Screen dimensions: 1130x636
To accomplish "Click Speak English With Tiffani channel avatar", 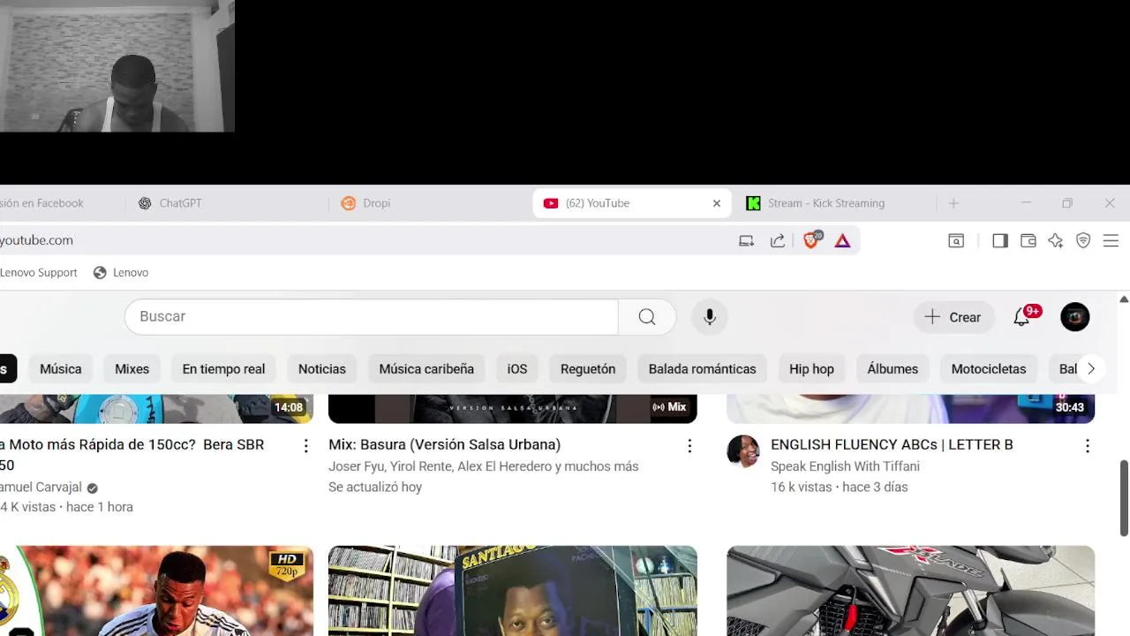I will coord(743,450).
